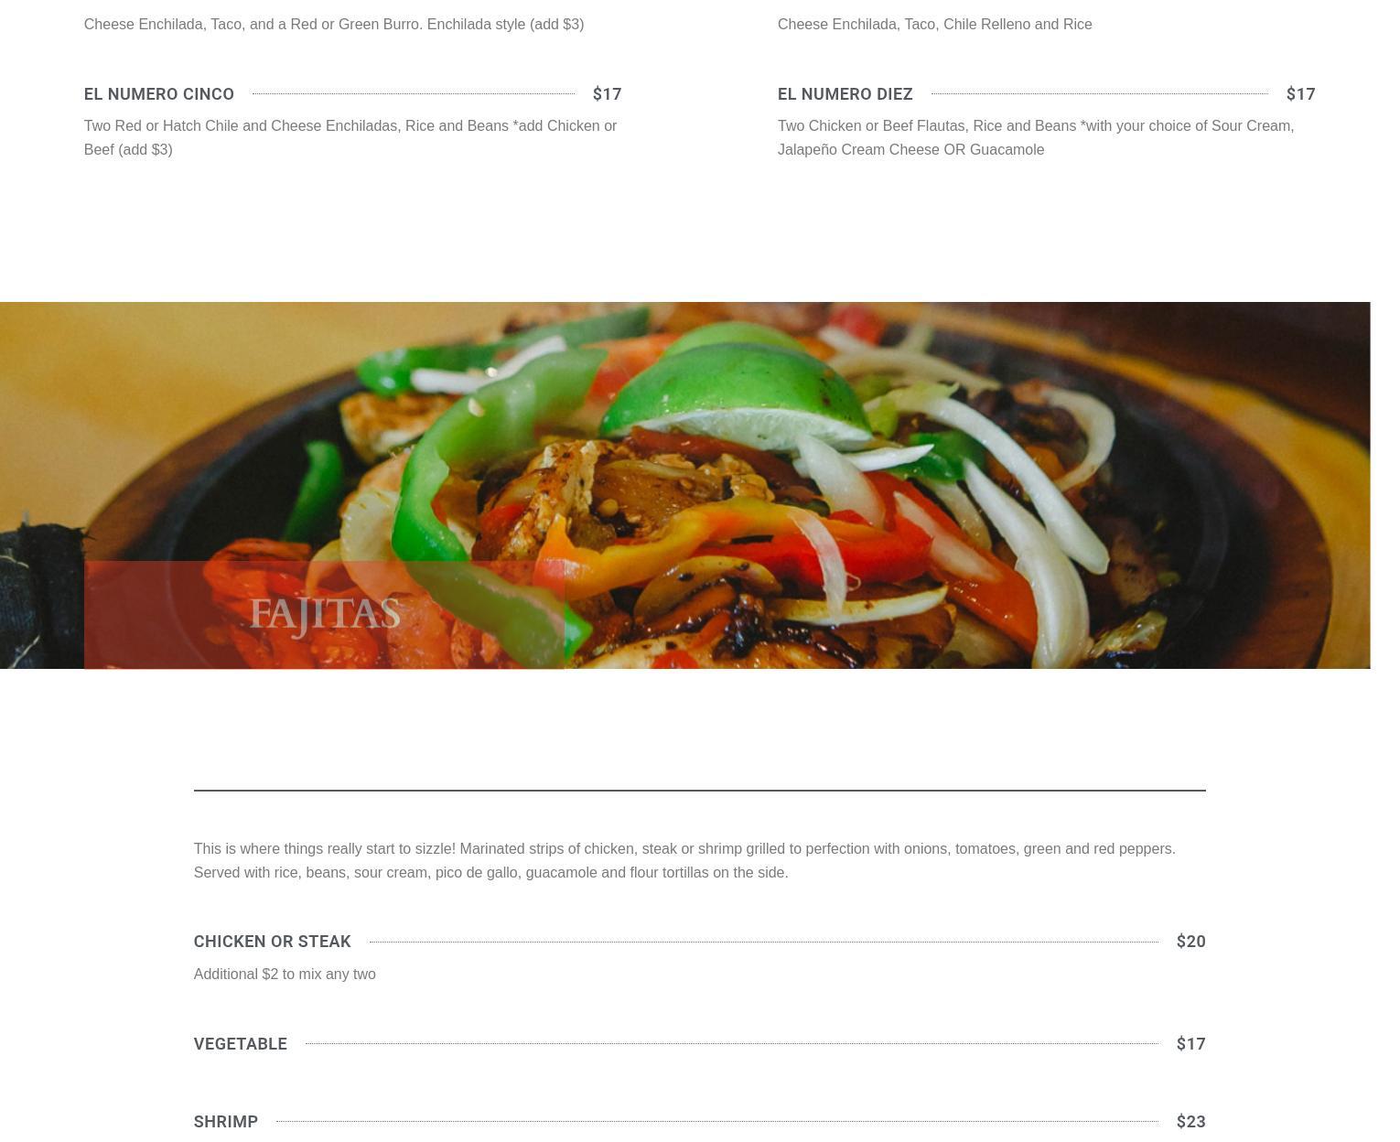Image resolution: width=1400 pixels, height=1142 pixels.
Task: Click the EL NUMERO CINCO menu item title
Action: tap(159, 94)
